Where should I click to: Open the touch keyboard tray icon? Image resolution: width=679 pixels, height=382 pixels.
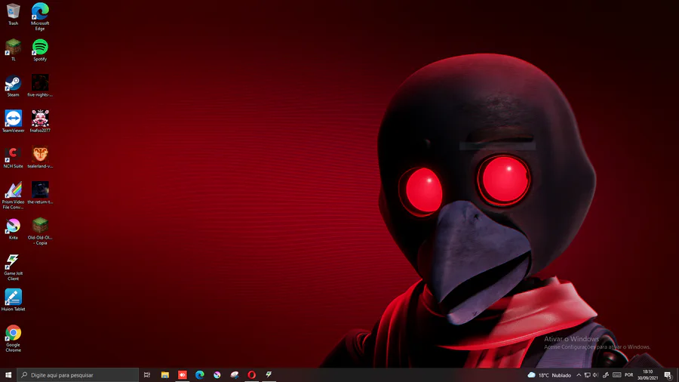(617, 375)
